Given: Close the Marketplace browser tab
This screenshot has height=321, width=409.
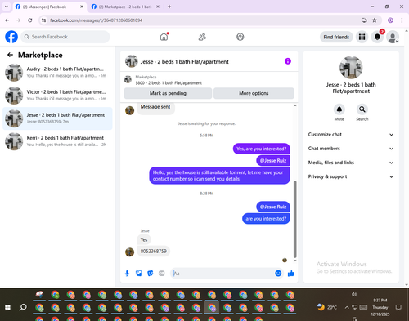Looking at the screenshot, I should [x=158, y=7].
